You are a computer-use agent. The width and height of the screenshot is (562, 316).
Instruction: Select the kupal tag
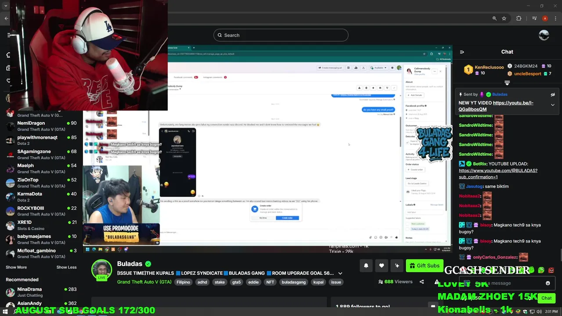[318, 282]
